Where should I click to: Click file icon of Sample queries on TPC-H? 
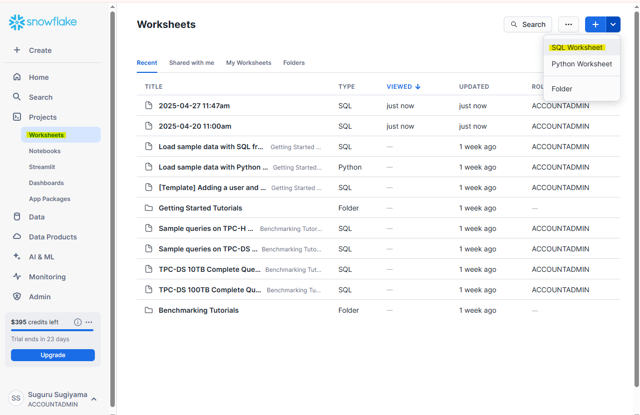pos(149,228)
